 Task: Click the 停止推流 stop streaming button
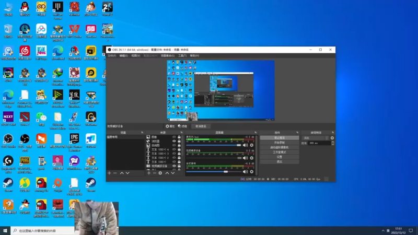pyautogui.click(x=280, y=138)
